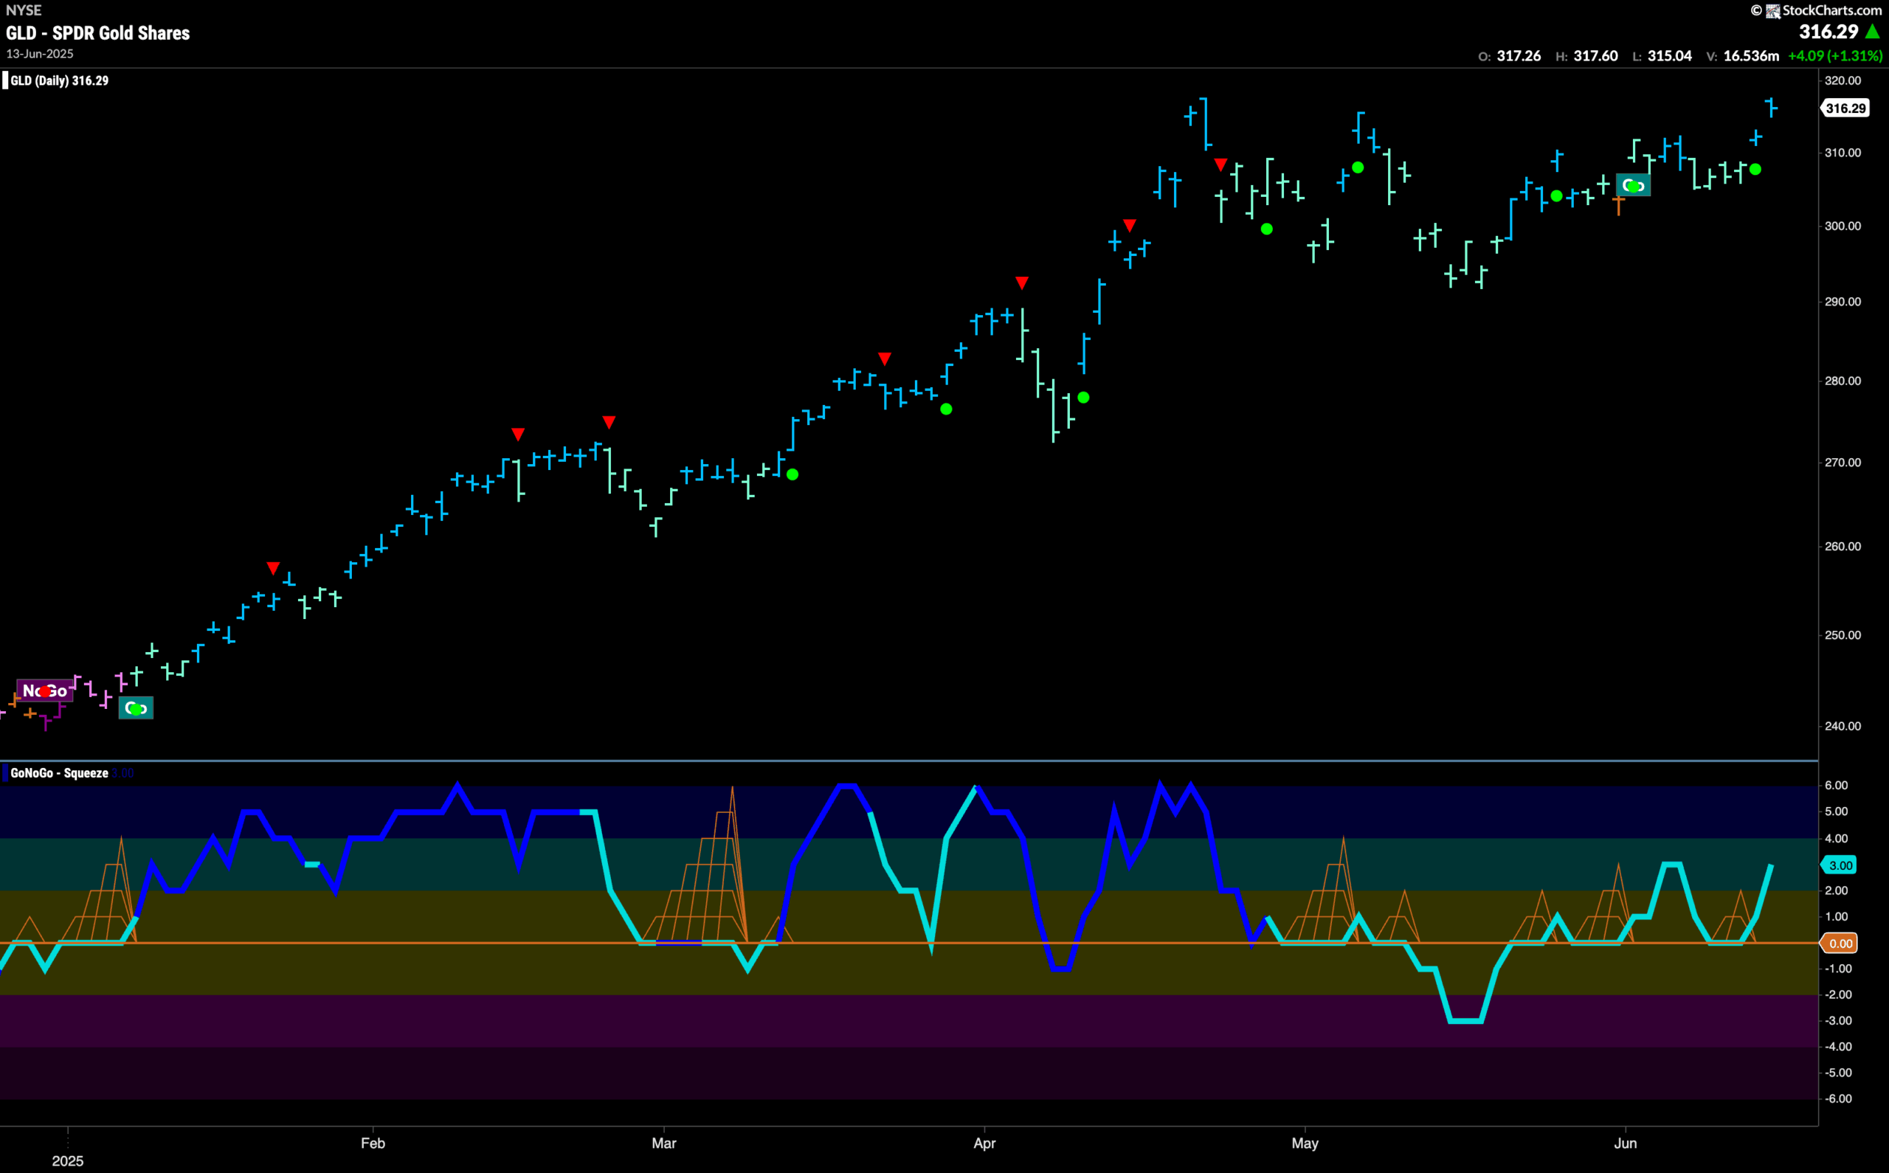Click the squeeze oscillator low at -3

1465,1021
